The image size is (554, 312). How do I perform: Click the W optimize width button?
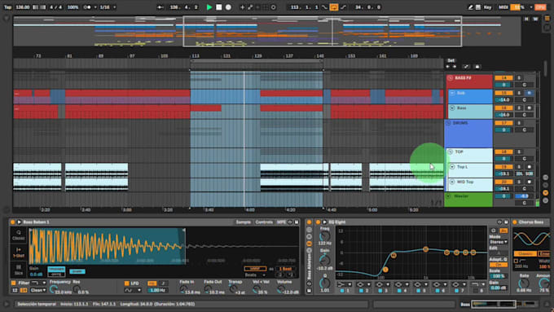pos(535,19)
